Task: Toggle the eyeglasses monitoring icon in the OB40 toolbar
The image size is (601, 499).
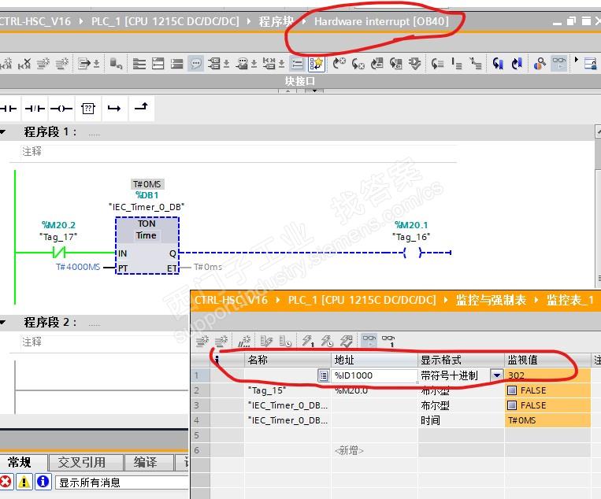Action: (x=558, y=63)
